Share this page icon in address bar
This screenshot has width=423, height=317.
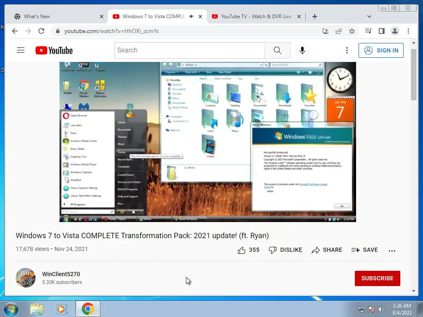[339, 31]
